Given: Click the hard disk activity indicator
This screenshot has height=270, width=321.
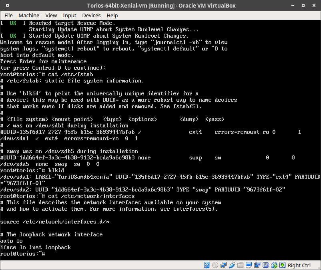Looking at the screenshot, I should click(x=207, y=265).
